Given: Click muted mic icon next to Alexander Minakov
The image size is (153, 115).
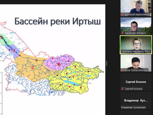Looking at the screenshot, I should [122, 33].
